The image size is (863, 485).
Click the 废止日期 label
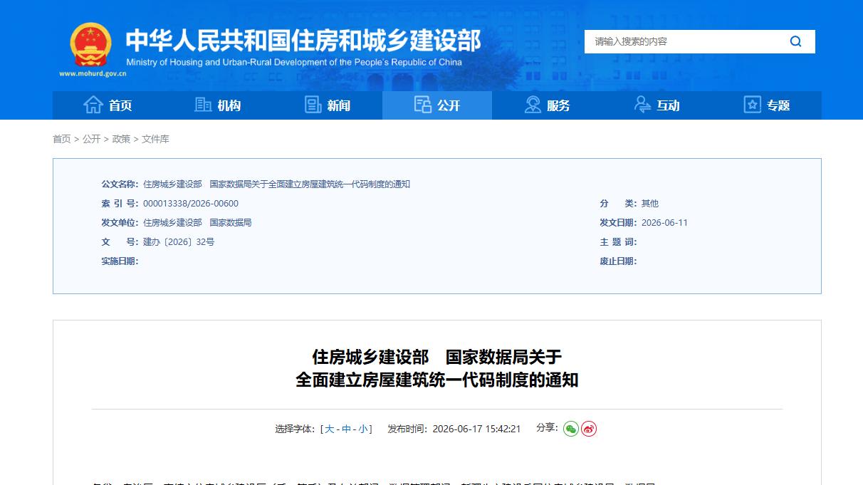(618, 261)
